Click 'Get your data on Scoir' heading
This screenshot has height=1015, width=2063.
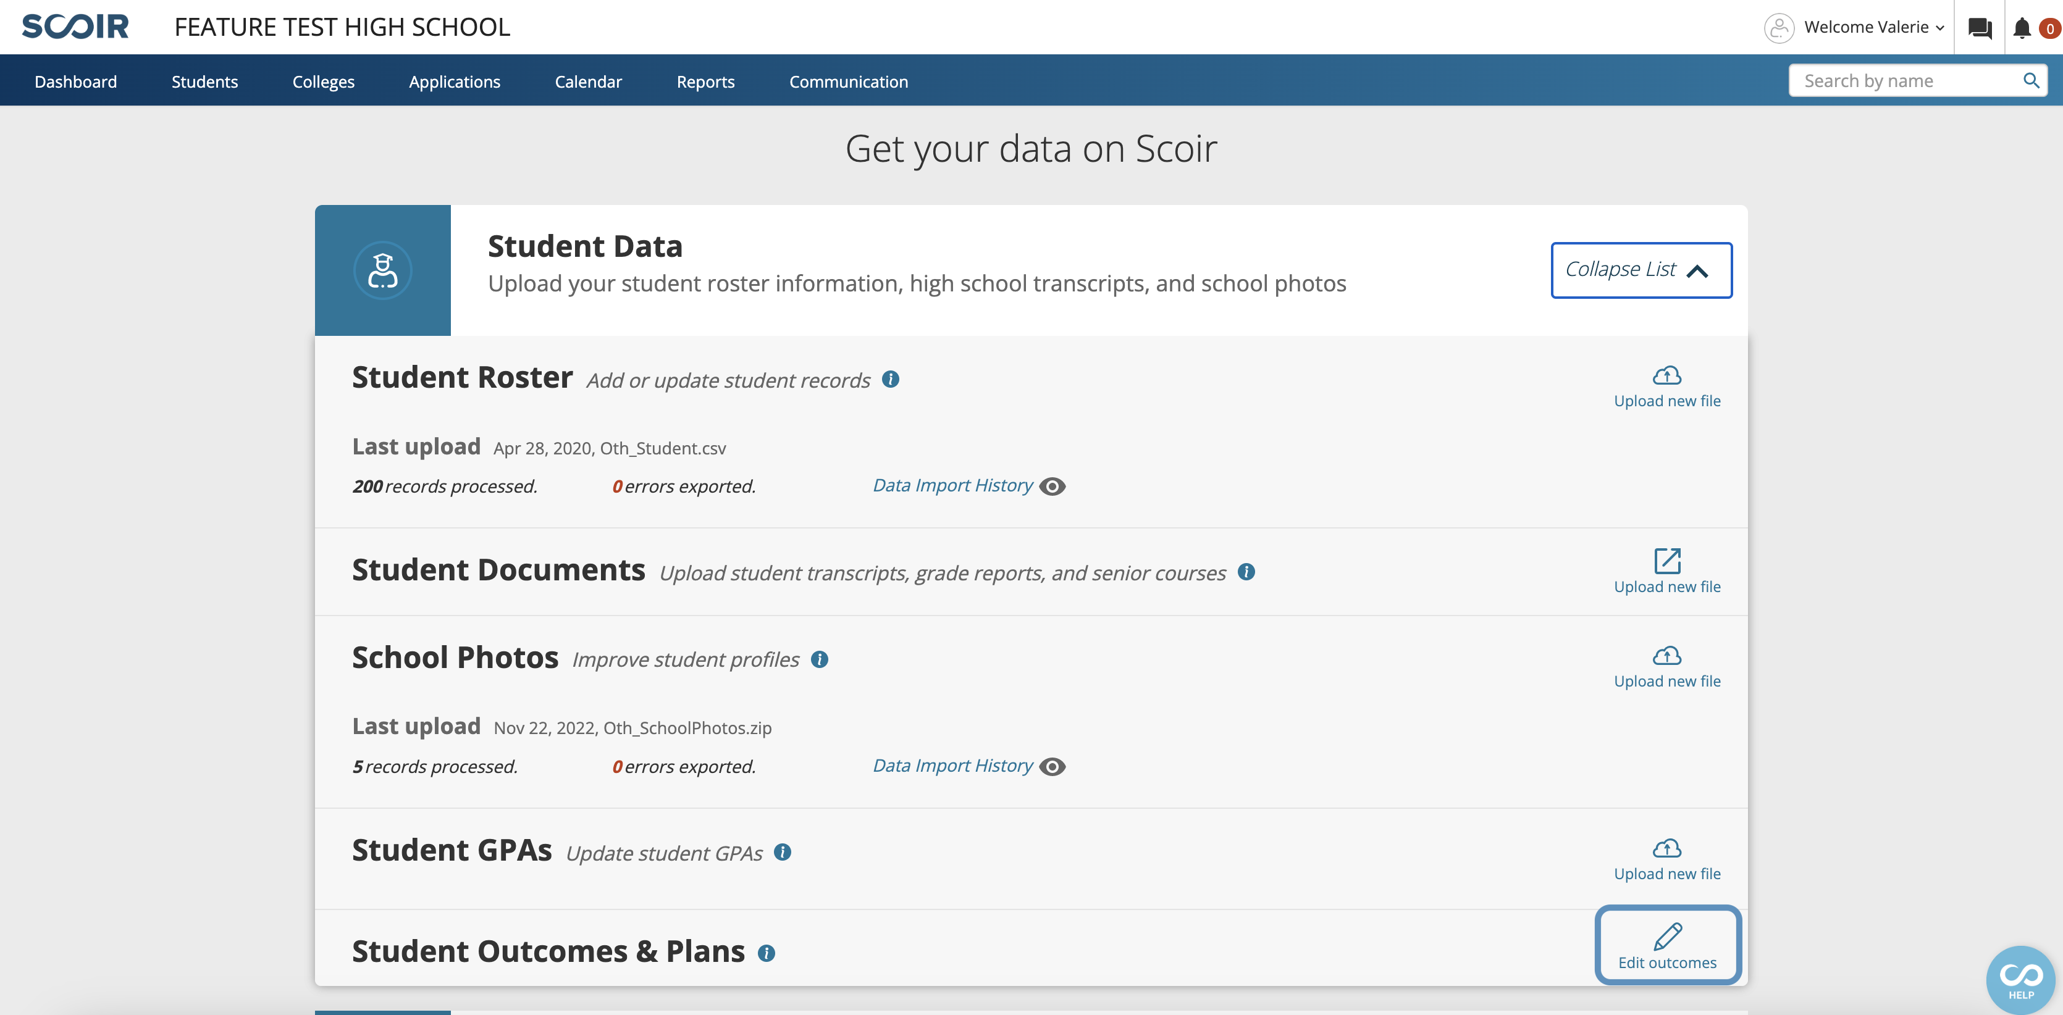pyautogui.click(x=1031, y=149)
